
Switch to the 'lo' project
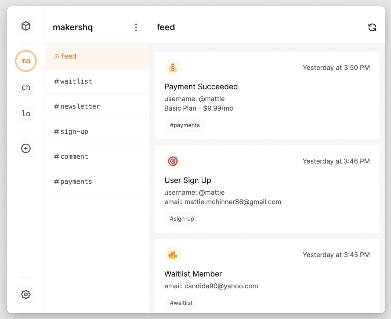coord(26,114)
